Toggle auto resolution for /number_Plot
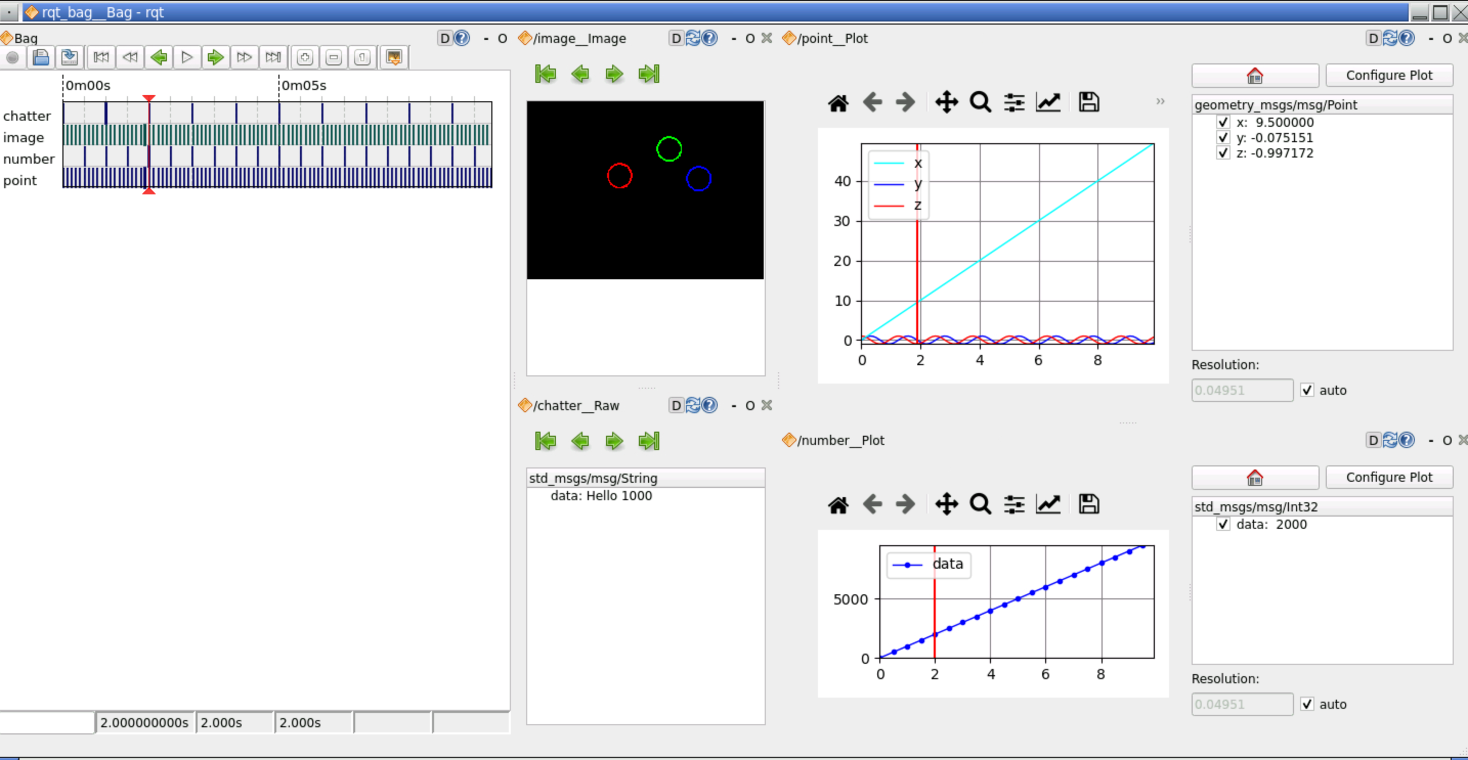This screenshot has height=760, width=1468. click(x=1307, y=704)
